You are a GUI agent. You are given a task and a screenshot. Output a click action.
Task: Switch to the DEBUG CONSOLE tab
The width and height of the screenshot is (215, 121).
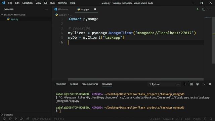pos(90,84)
